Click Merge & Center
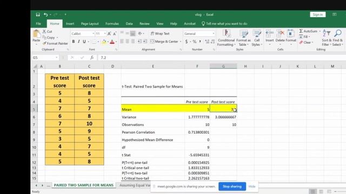Image resolution: width=346 pixels, height=194 pixels. click(164, 41)
